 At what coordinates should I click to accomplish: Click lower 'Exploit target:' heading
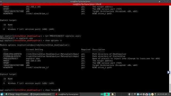(x=9, y=74)
